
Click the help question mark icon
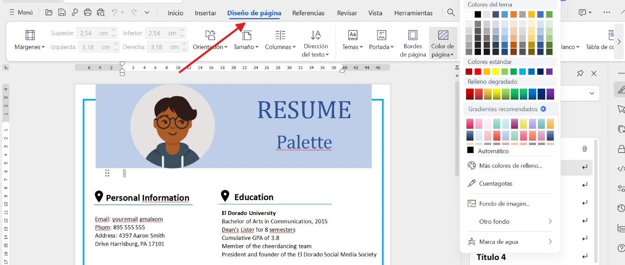click(x=621, y=248)
